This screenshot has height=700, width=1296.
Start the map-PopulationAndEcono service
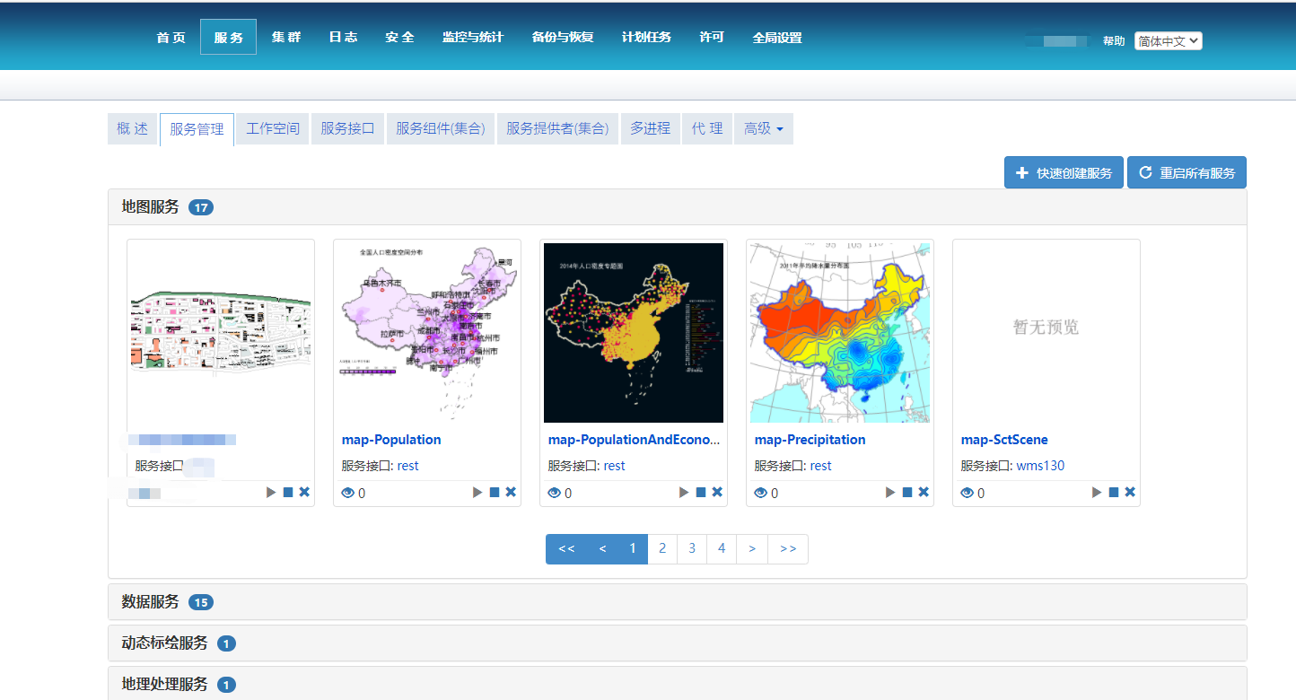click(x=683, y=492)
